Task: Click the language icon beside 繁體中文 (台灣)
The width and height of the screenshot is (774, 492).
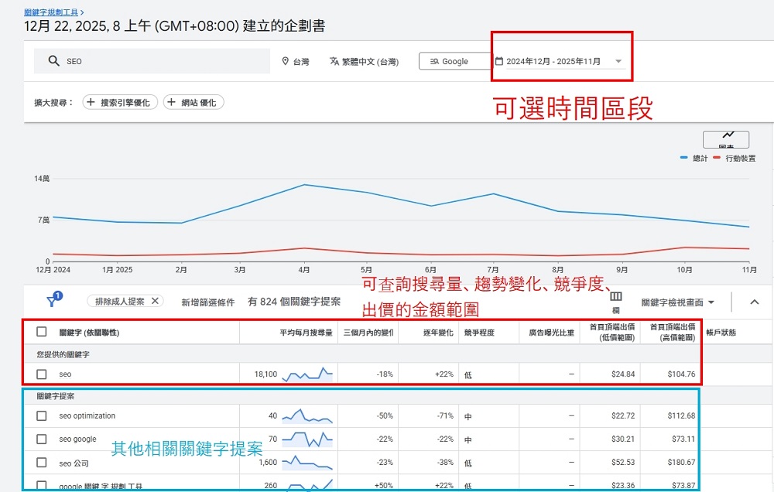Action: coord(334,60)
